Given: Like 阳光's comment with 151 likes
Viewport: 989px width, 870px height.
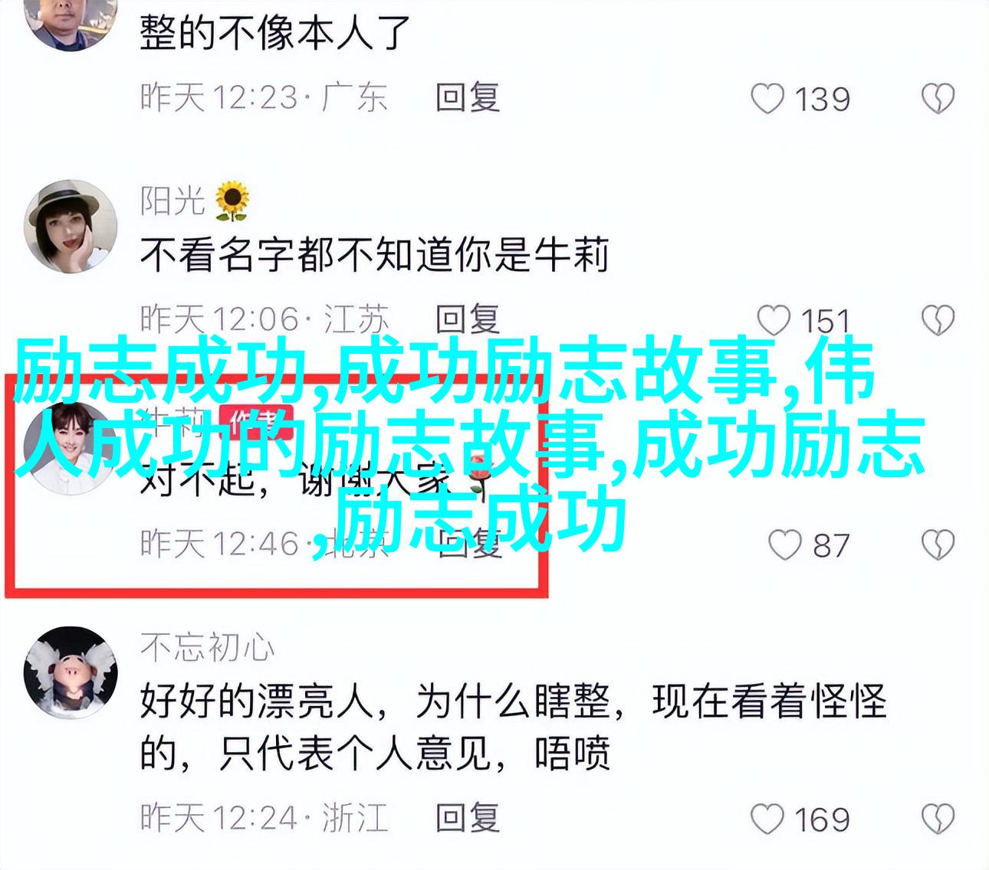Looking at the screenshot, I should [x=773, y=320].
